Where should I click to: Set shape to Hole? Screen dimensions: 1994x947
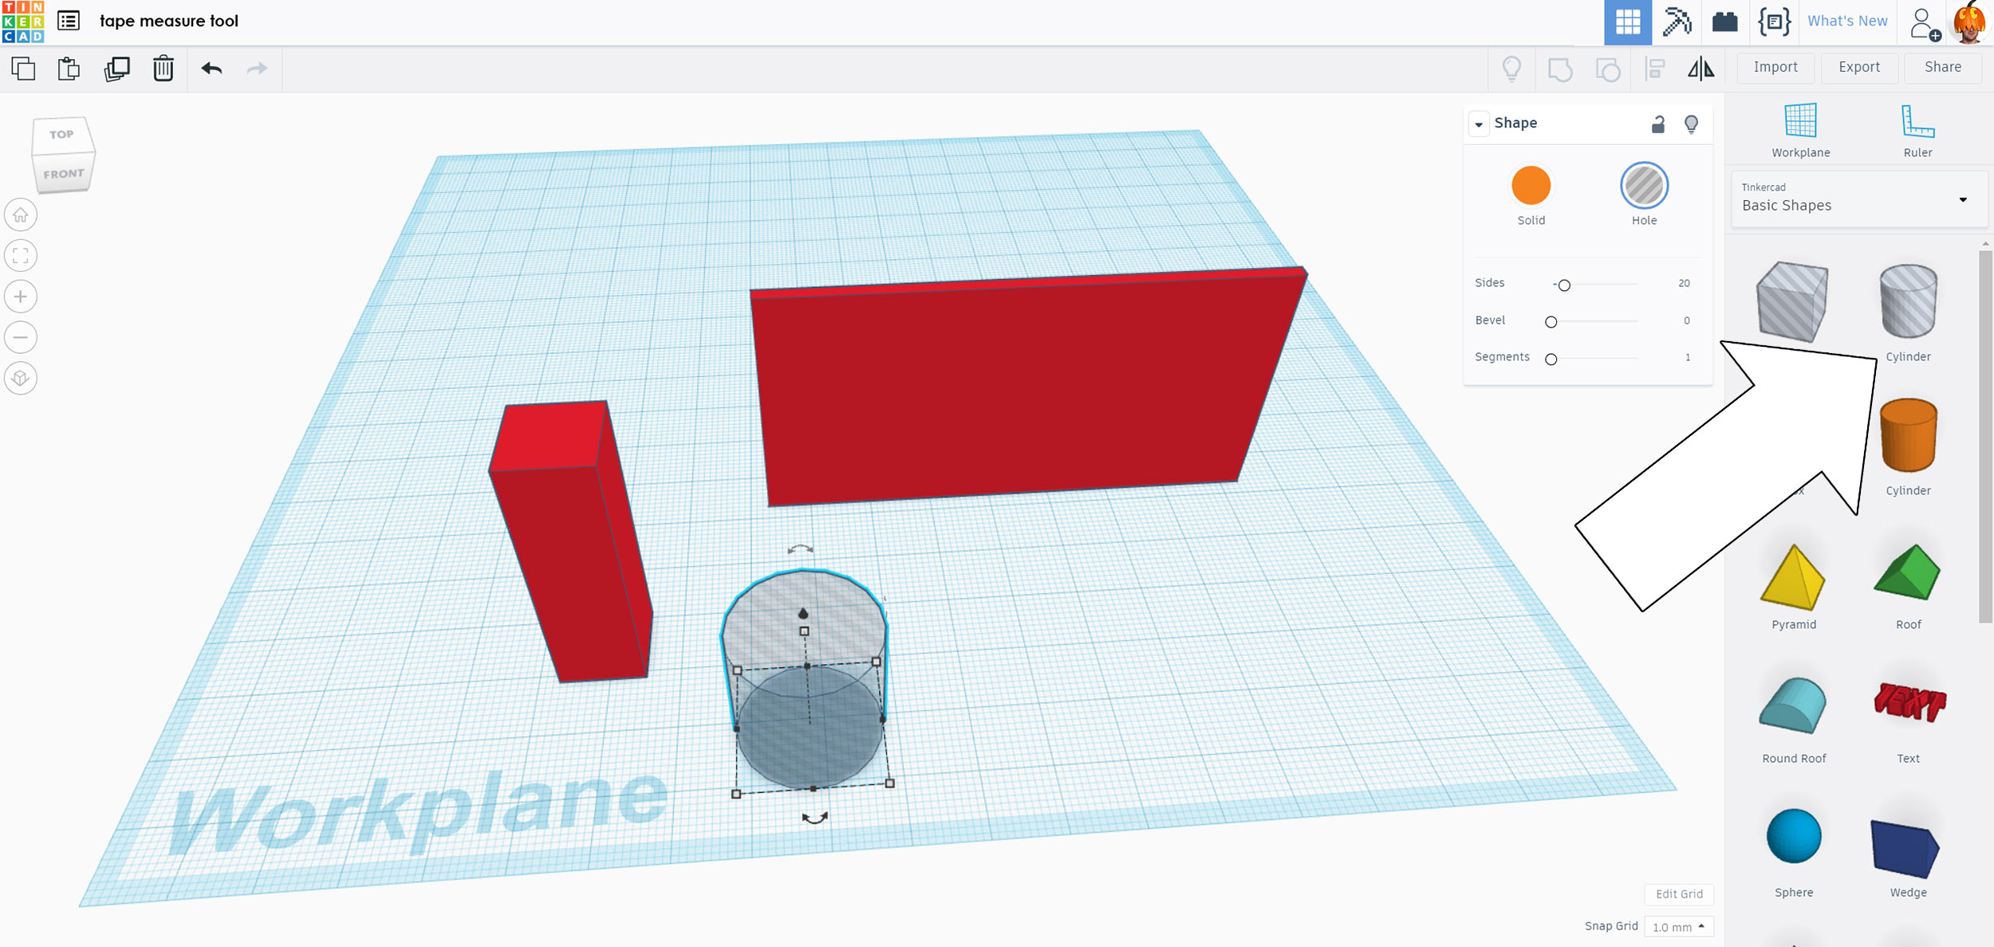click(1644, 186)
